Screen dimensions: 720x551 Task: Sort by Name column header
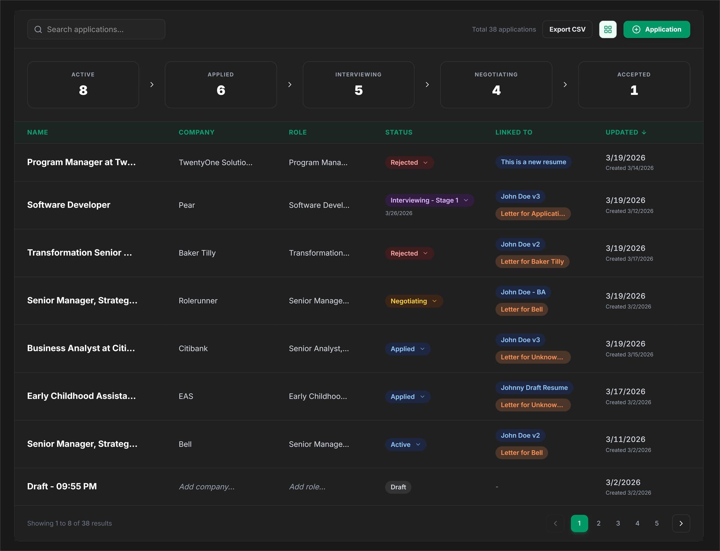click(37, 132)
